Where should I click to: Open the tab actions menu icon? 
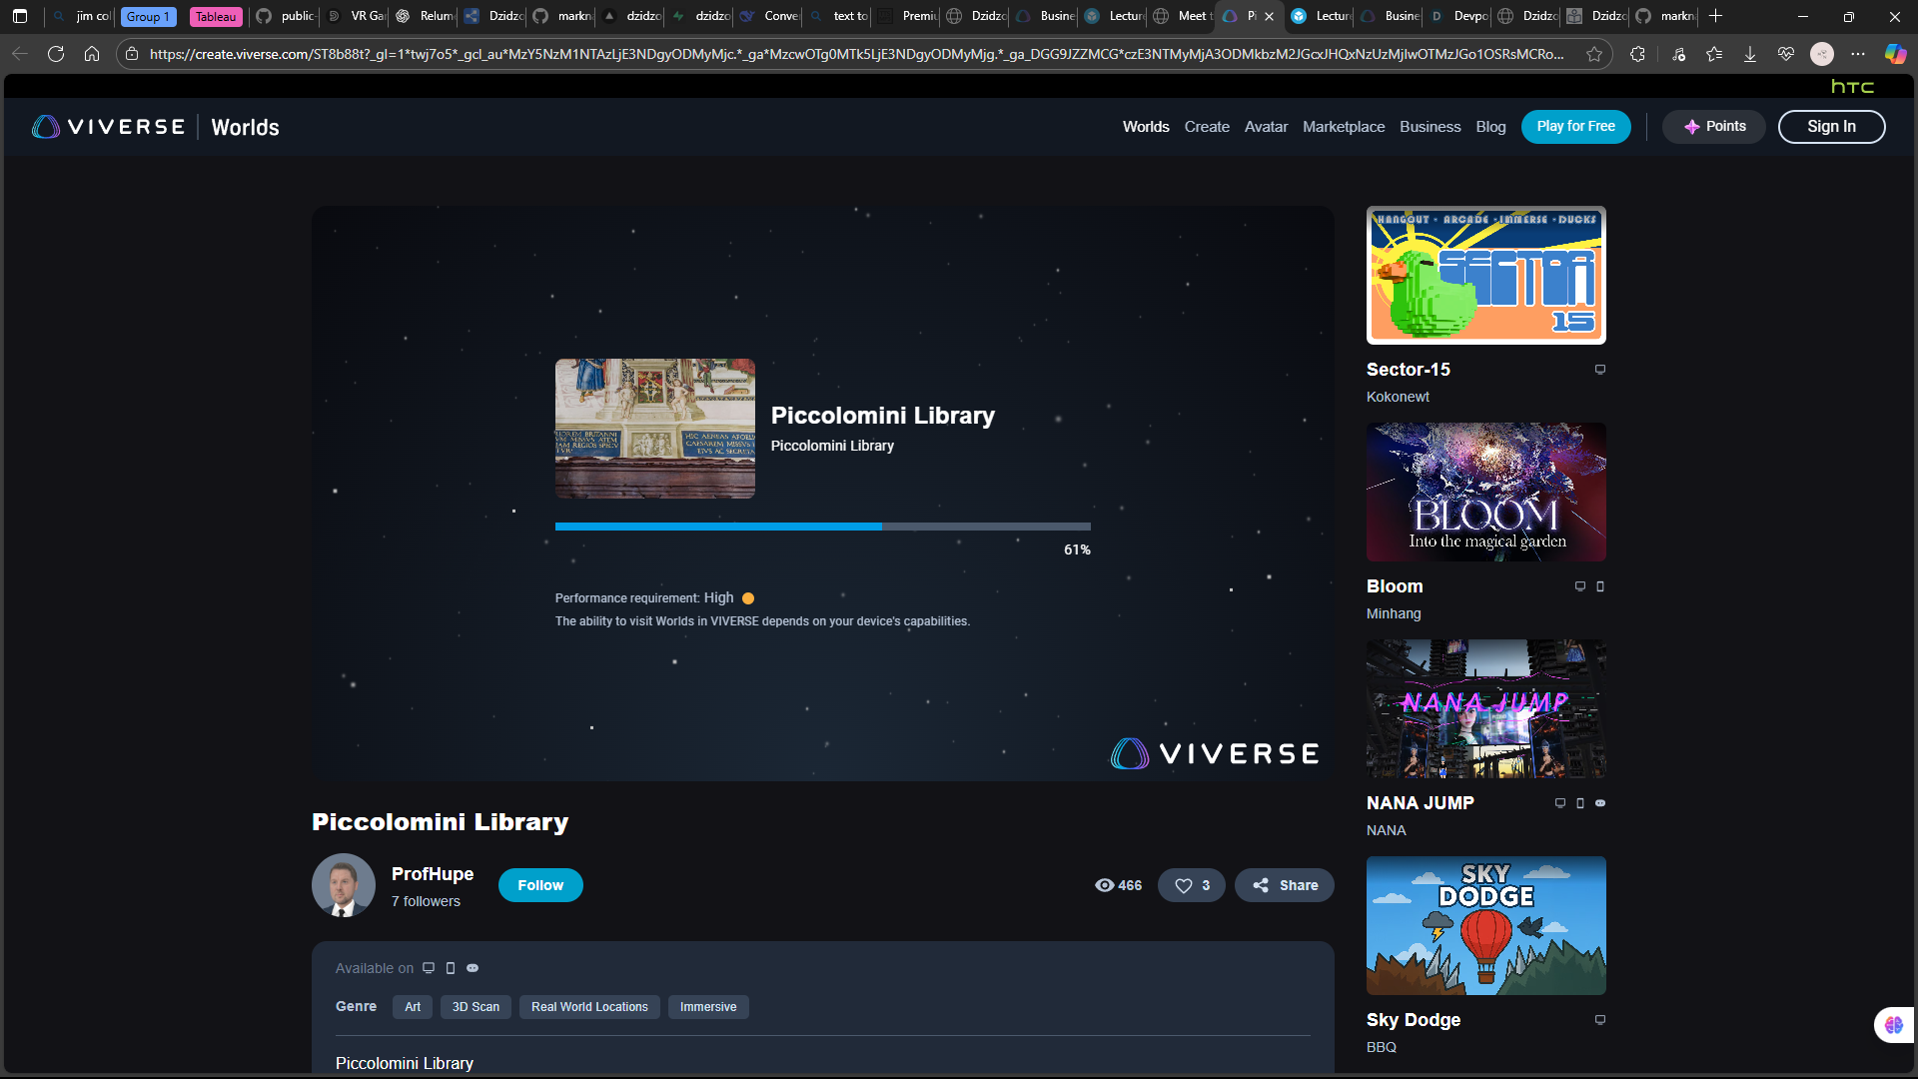[20, 16]
